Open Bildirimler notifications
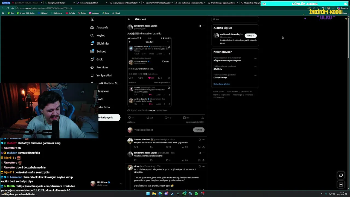Viewport: 350px width, 197px height. point(100,44)
